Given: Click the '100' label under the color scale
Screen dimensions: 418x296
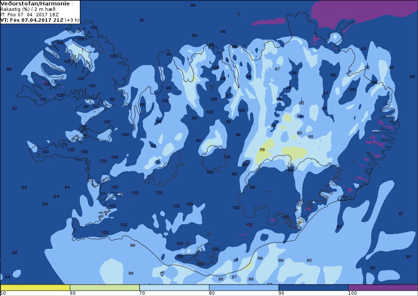Looking at the screenshot, I should (x=352, y=293).
